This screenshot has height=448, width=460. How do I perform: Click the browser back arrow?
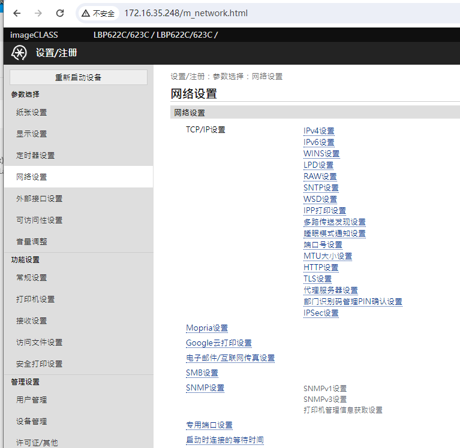click(17, 13)
